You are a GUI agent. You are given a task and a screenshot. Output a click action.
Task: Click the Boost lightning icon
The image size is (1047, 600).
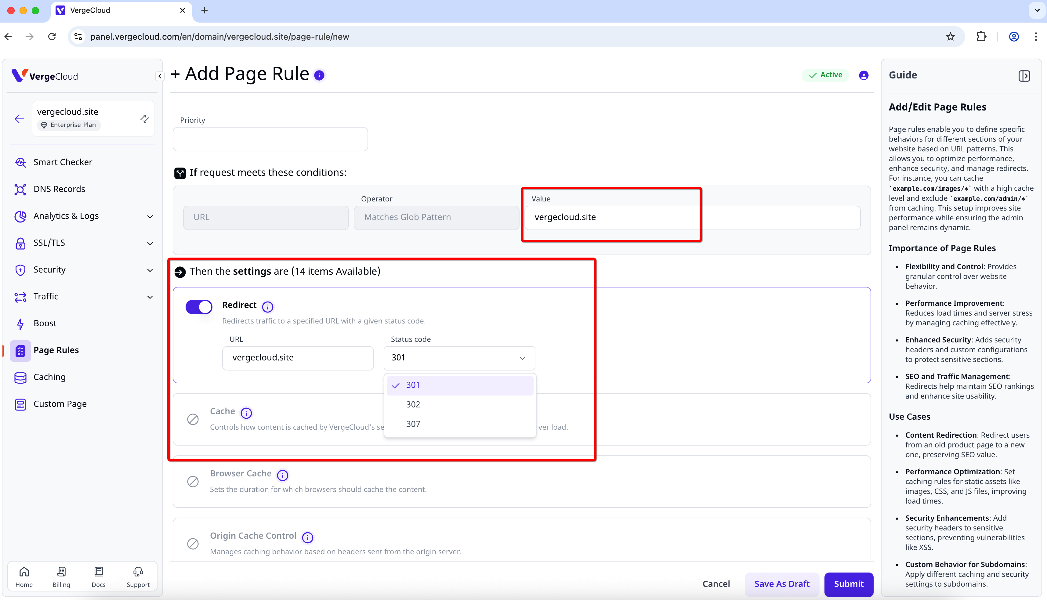[20, 323]
